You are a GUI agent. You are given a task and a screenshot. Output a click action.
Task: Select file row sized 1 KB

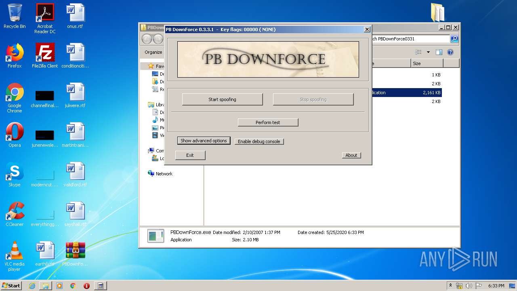[x=406, y=75]
